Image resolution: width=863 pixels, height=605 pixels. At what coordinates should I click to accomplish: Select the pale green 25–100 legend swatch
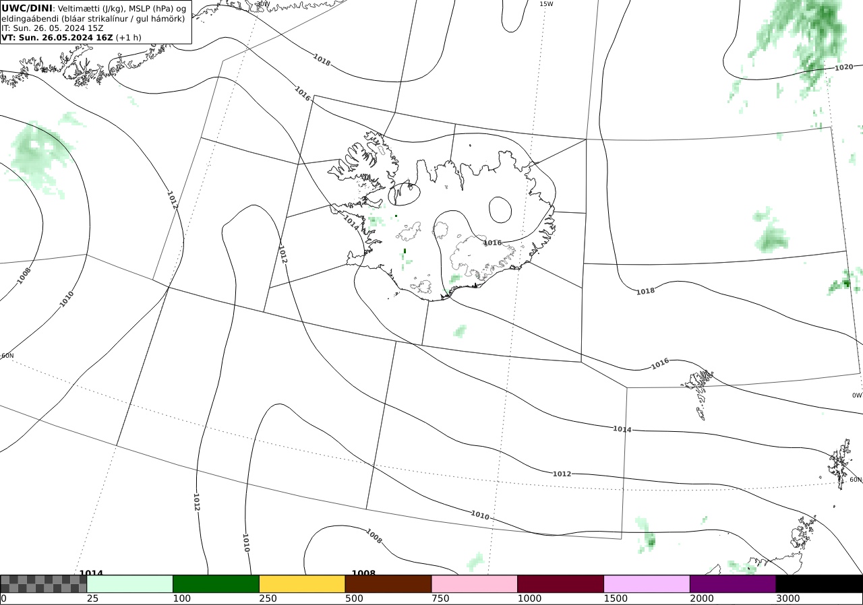(130, 583)
